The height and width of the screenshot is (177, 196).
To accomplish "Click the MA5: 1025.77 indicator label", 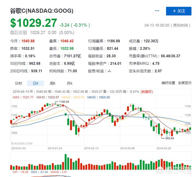I will pos(23,97).
